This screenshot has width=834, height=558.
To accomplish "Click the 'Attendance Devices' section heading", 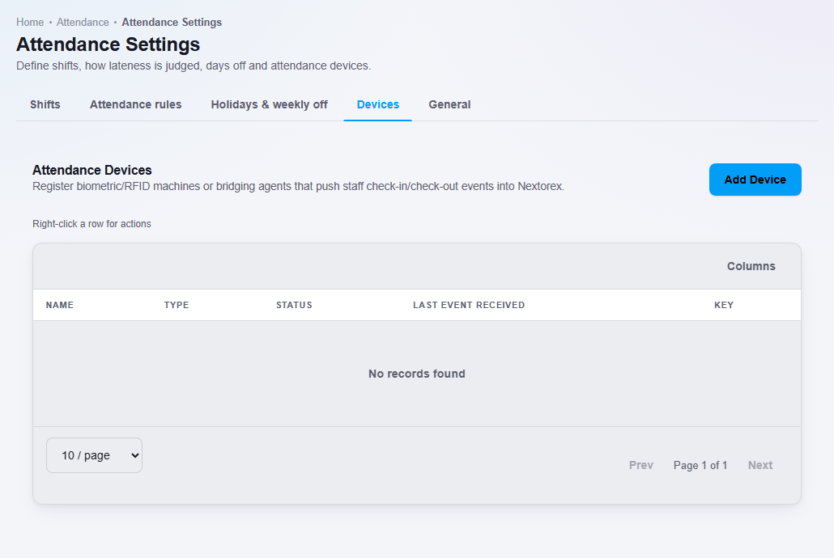I will pos(92,170).
